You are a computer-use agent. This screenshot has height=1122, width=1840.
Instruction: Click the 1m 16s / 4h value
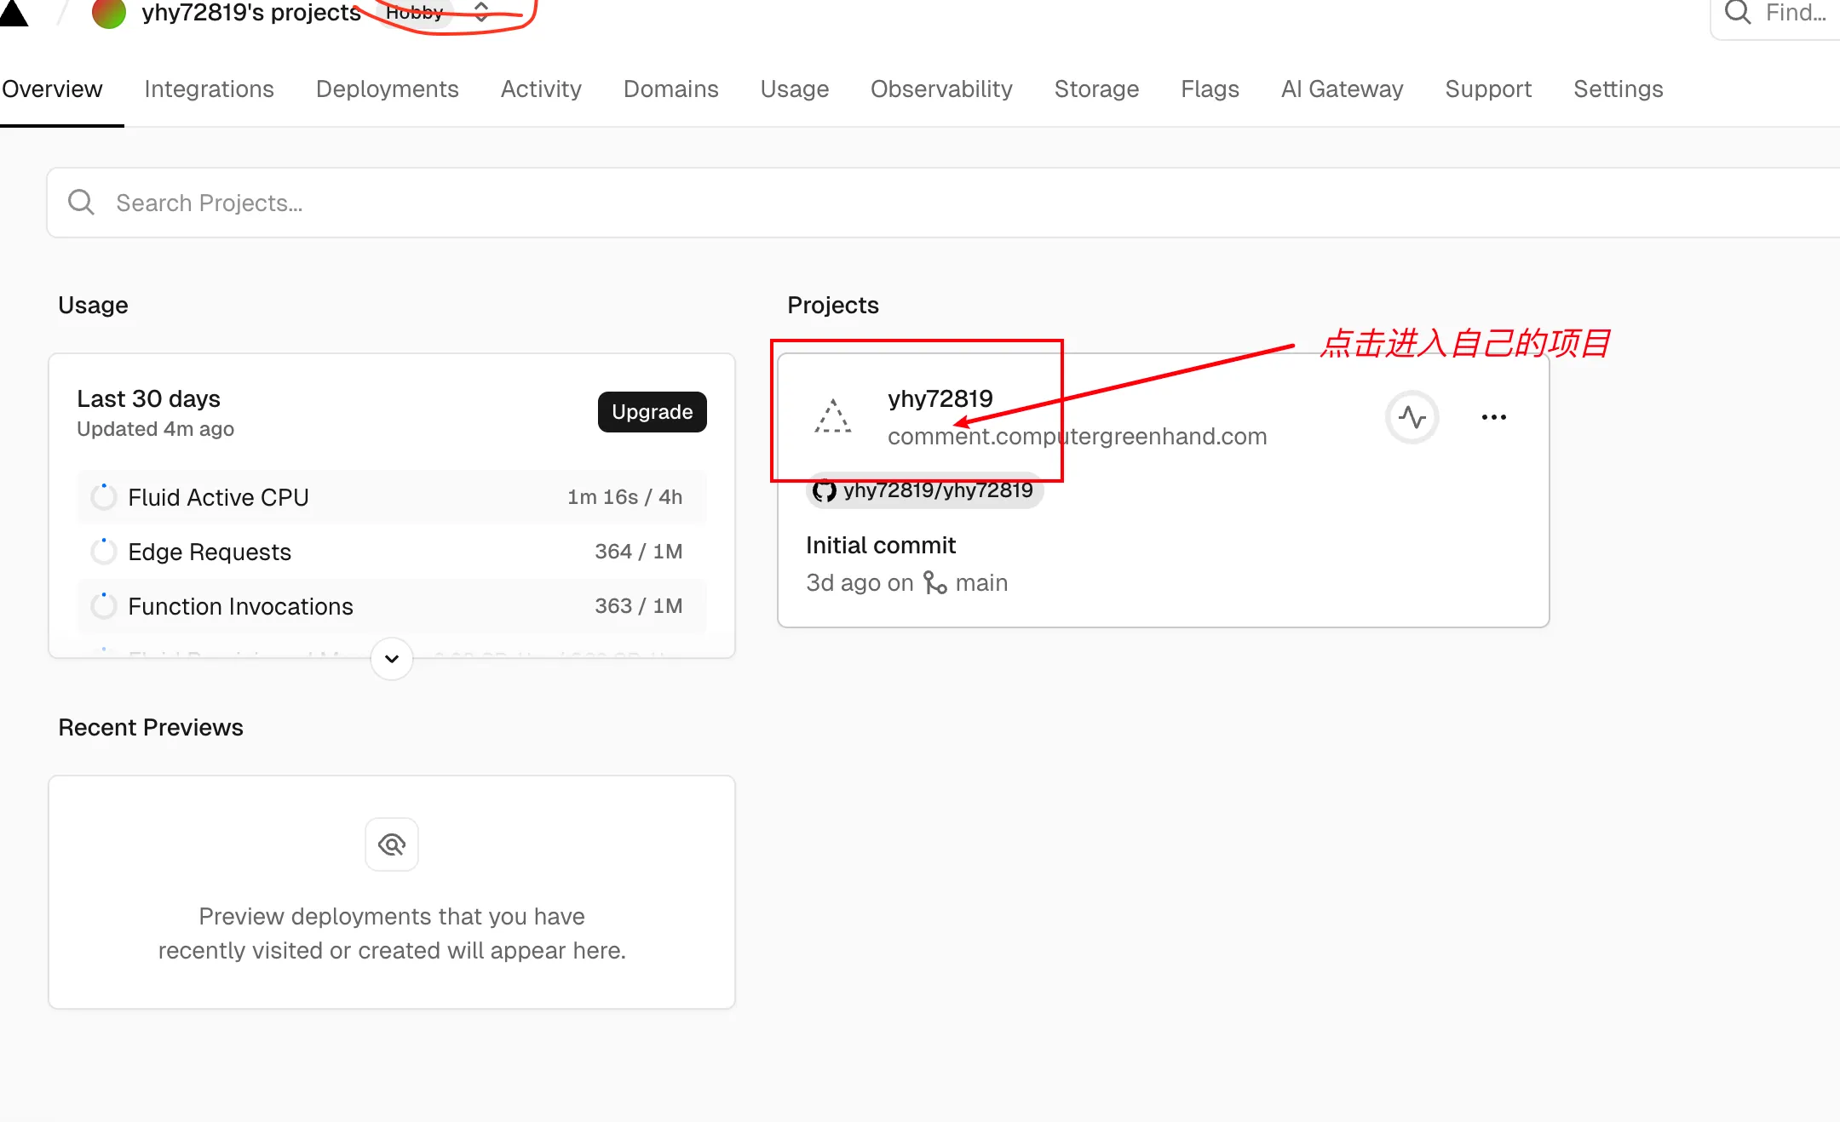coord(624,497)
